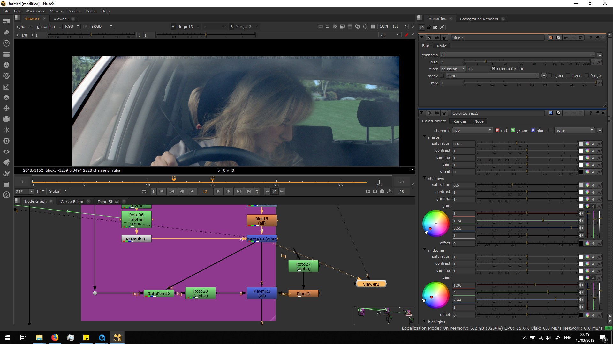This screenshot has height=344, width=613.
Task: Open Blur15 node help question mark
Action: pos(590,38)
